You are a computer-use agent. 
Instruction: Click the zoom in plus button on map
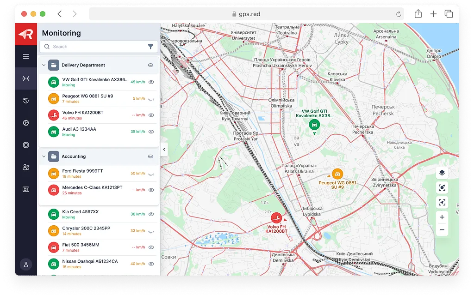(442, 217)
